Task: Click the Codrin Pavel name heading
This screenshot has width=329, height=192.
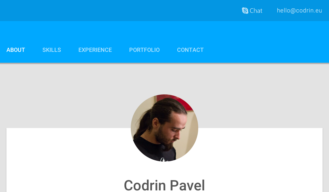Action: click(164, 185)
